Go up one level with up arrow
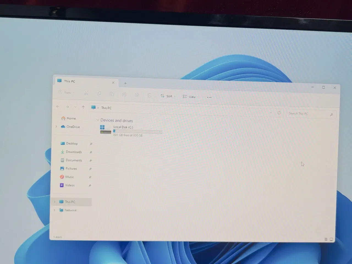This screenshot has height=264, width=352. [x=83, y=107]
